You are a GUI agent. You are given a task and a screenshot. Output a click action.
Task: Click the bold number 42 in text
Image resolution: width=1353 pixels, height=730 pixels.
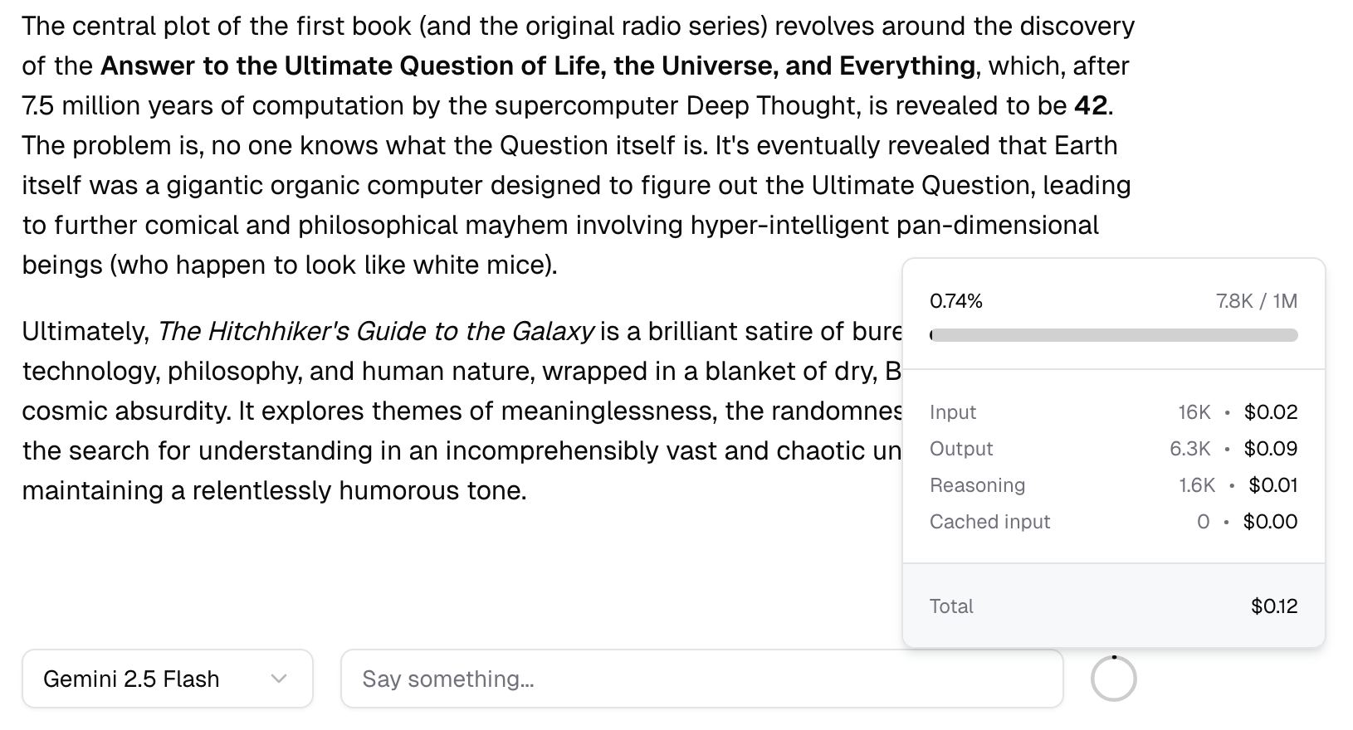(1091, 105)
